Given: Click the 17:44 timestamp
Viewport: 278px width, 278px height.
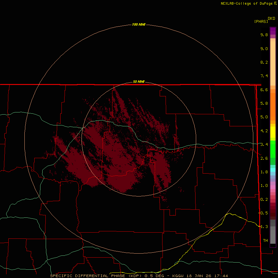Looking at the screenshot, I should (221, 276).
